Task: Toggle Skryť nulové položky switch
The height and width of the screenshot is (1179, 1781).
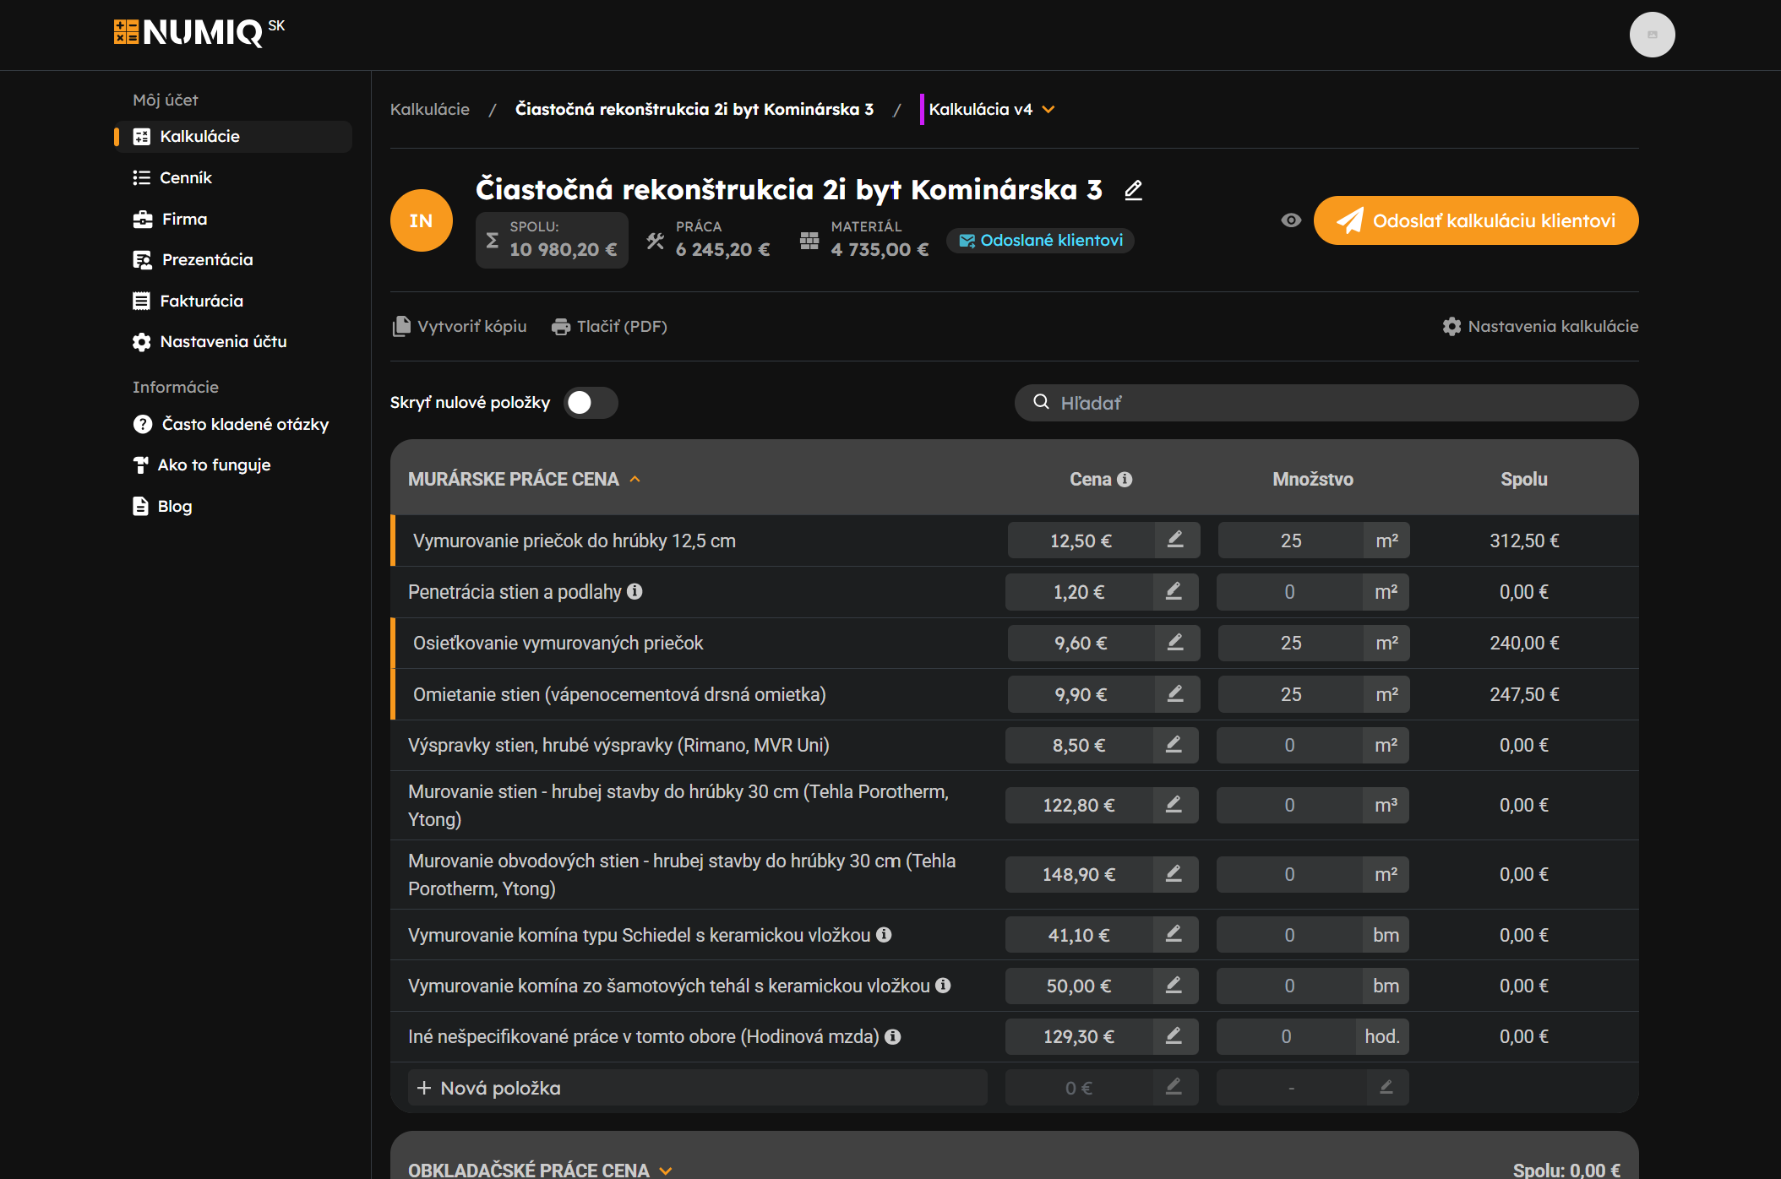Action: pos(591,403)
